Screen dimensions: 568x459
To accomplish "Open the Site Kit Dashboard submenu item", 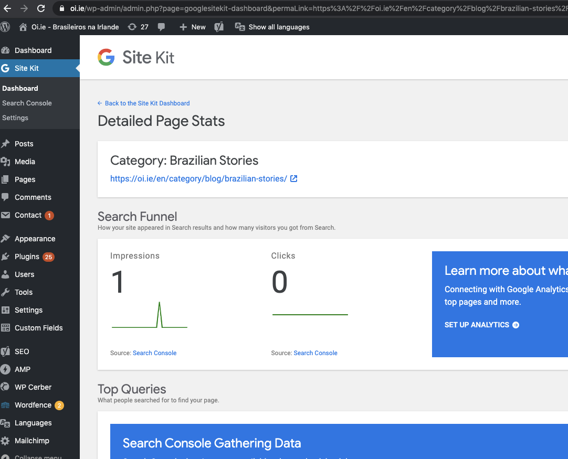I will [20, 88].
